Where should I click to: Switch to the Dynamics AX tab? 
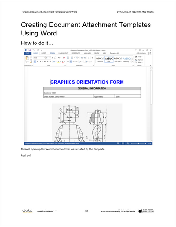point(114,53)
